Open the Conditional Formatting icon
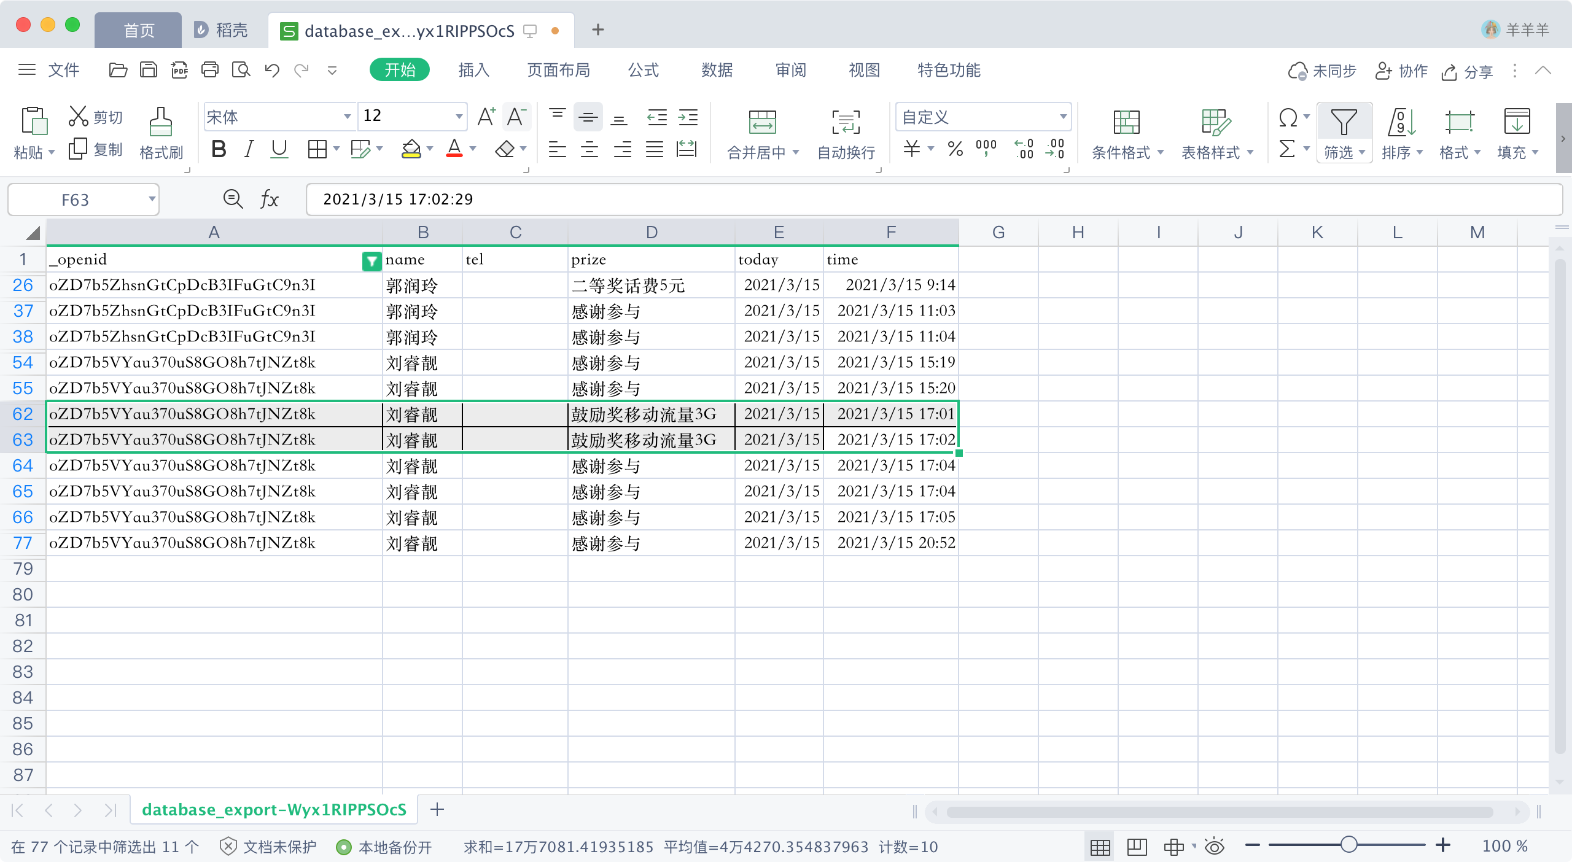 (x=1126, y=122)
